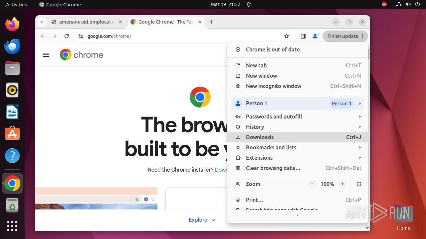Close the emersonreid tab
The width and height of the screenshot is (426, 239).
[x=120, y=22]
